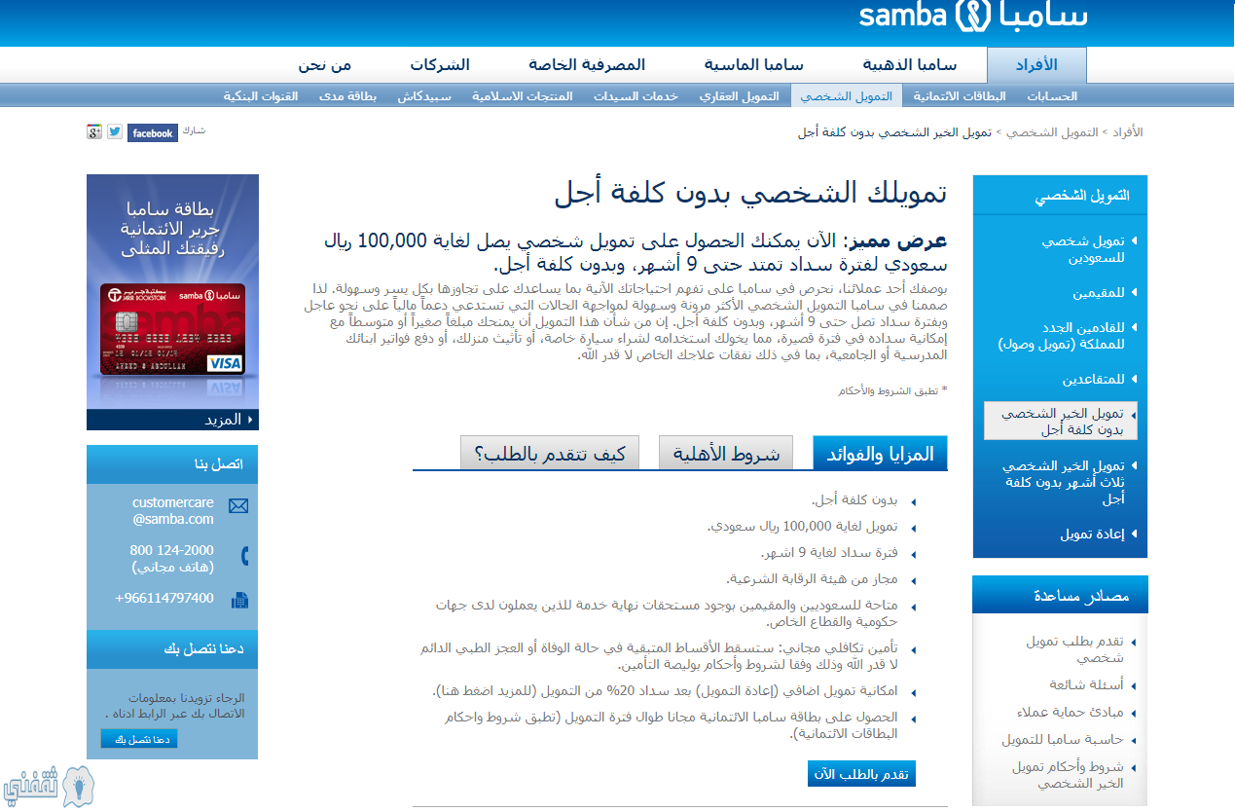Click the phone icon beside 800 124-2000
Viewport: 1235px width, 811px height.
point(244,557)
